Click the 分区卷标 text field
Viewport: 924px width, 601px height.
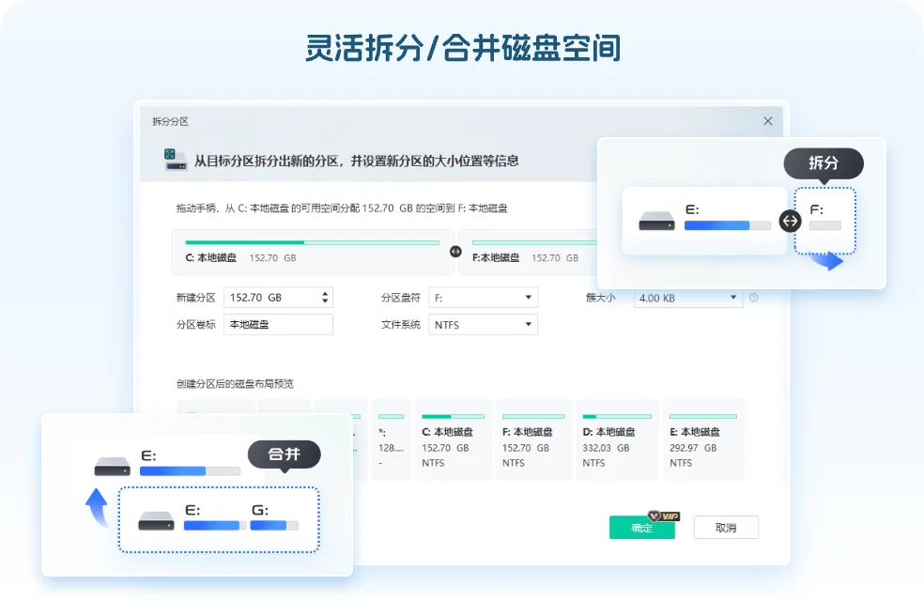[278, 325]
